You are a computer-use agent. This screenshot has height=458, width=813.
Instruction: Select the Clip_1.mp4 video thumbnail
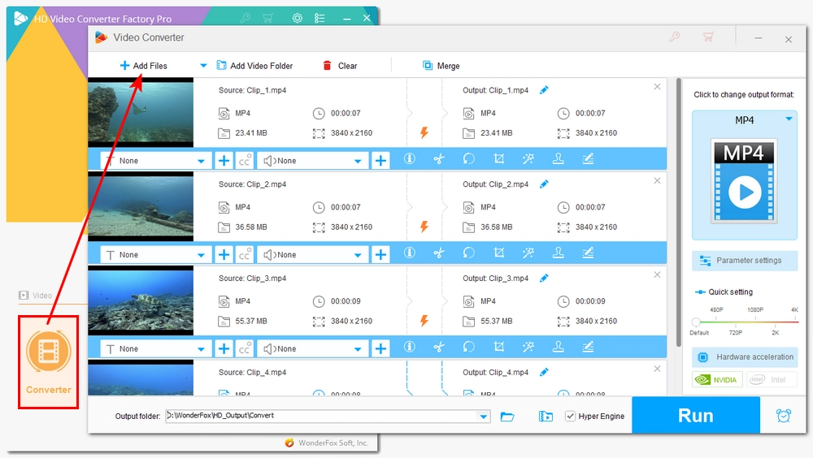[141, 112]
